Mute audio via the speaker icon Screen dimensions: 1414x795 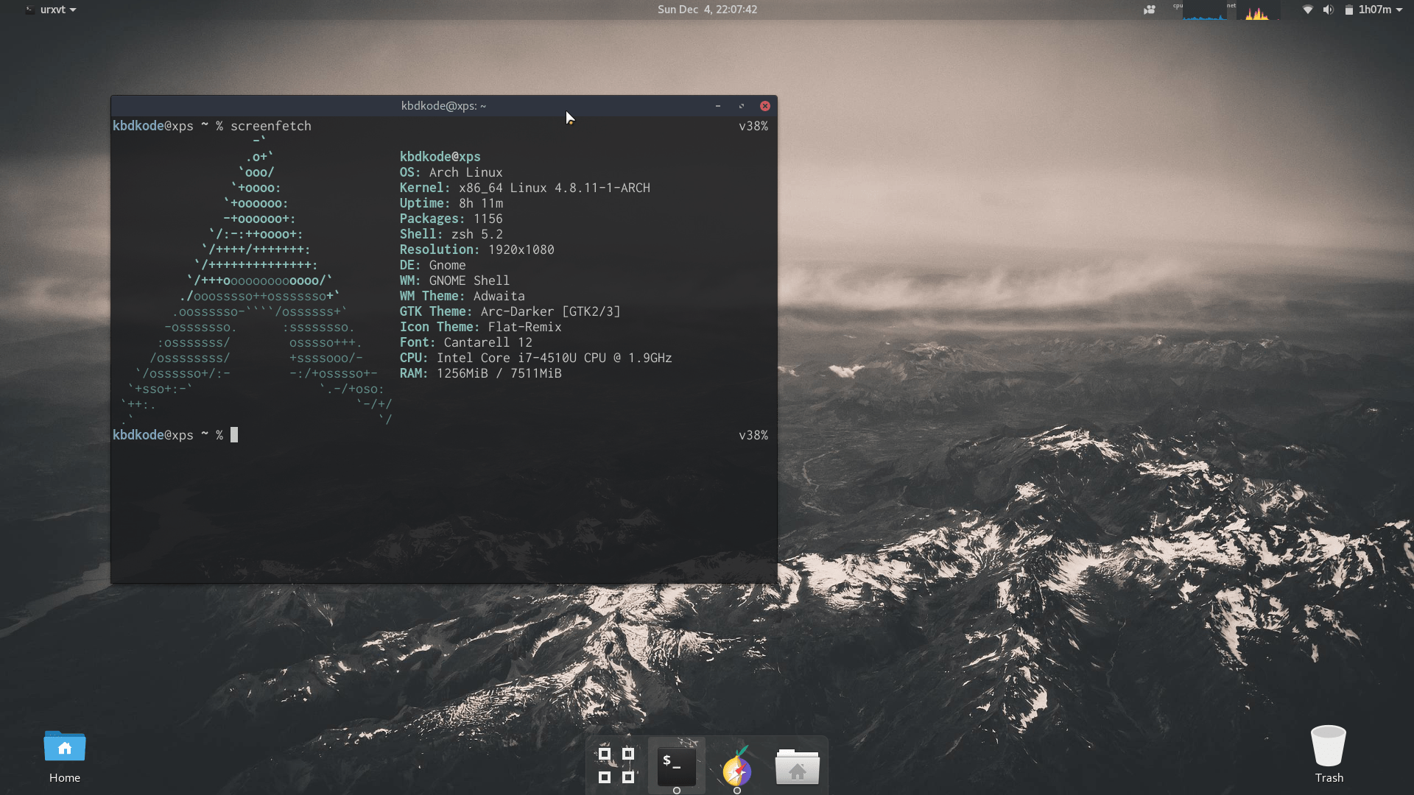pyautogui.click(x=1329, y=10)
